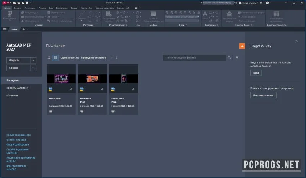Select Последние in the left sidebar

point(21,80)
